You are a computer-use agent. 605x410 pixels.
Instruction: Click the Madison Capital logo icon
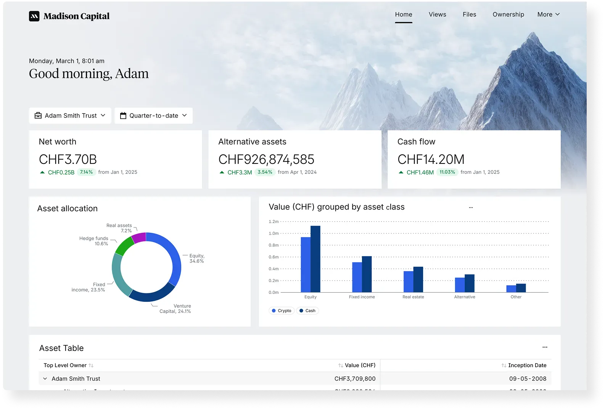point(34,16)
